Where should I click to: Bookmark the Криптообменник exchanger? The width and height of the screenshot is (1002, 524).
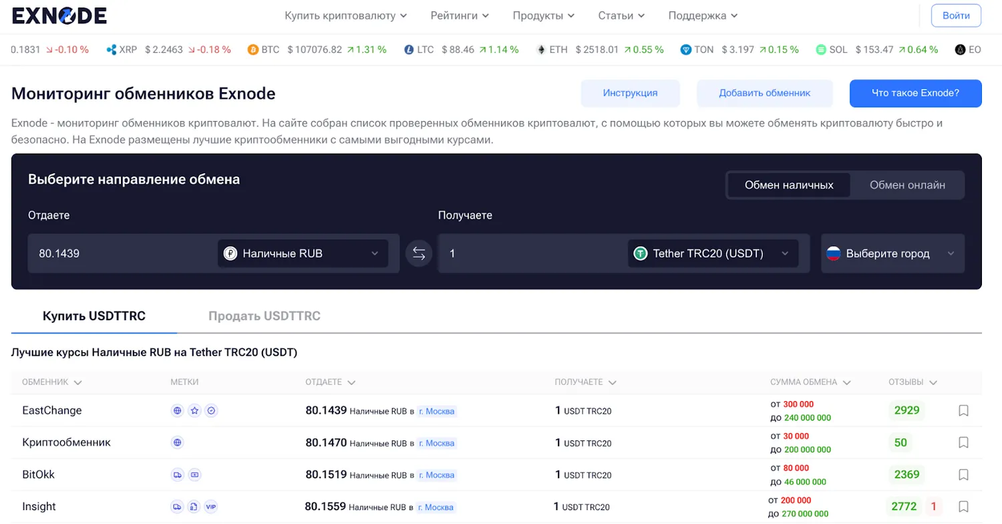[963, 442]
